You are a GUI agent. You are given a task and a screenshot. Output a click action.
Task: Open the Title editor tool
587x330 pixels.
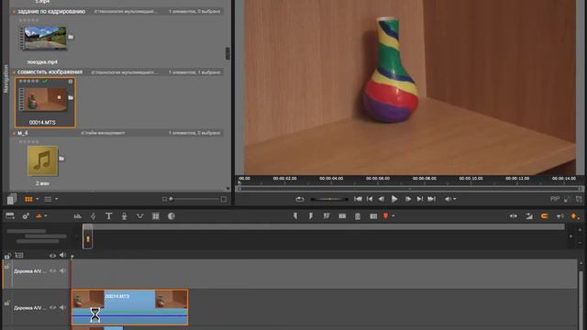(108, 216)
